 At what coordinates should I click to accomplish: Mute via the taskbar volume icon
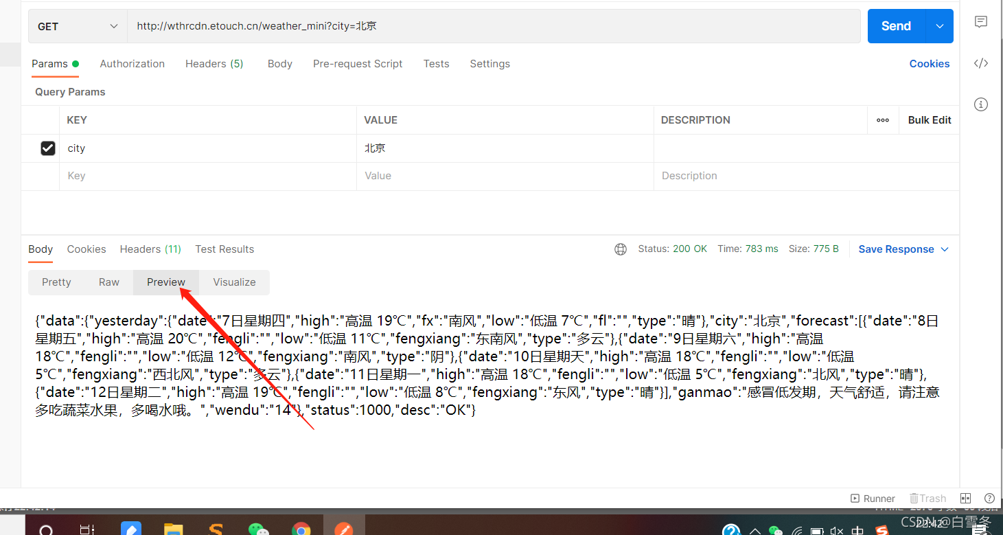(x=836, y=531)
